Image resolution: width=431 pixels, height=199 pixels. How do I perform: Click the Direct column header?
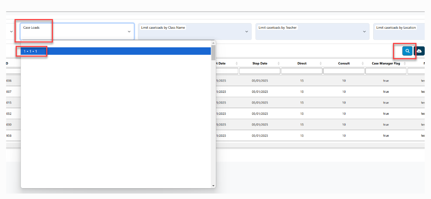(302, 63)
